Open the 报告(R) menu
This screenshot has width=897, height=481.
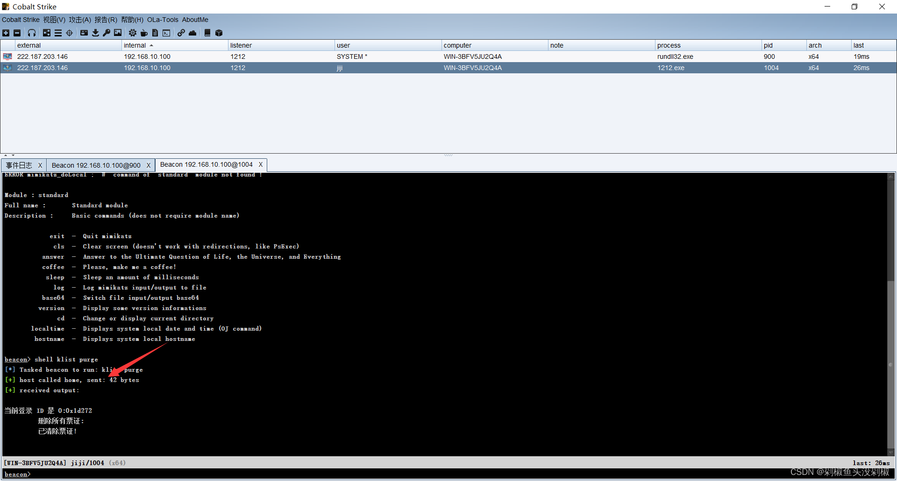[106, 20]
